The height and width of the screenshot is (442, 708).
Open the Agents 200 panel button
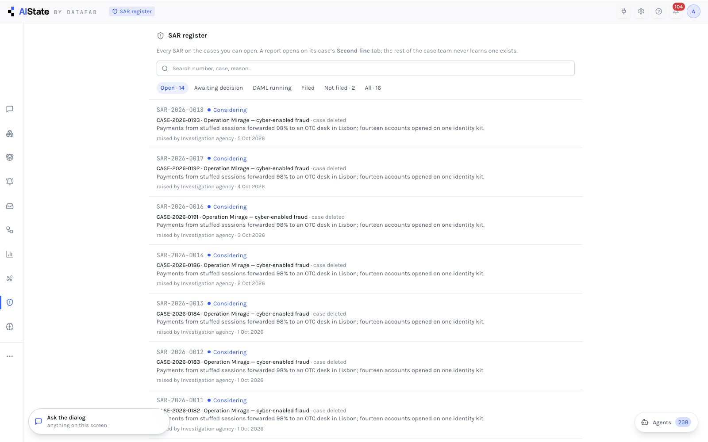[666, 422]
